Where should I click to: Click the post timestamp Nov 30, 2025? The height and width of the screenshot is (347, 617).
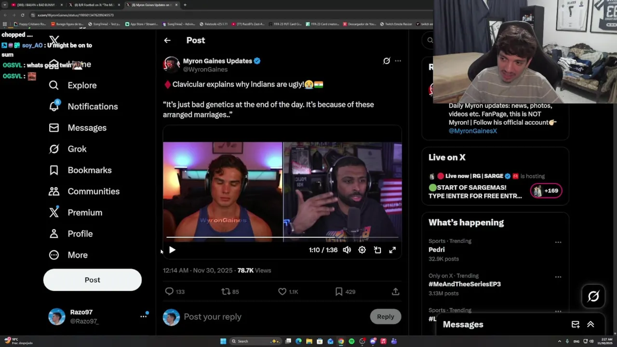coord(198,270)
